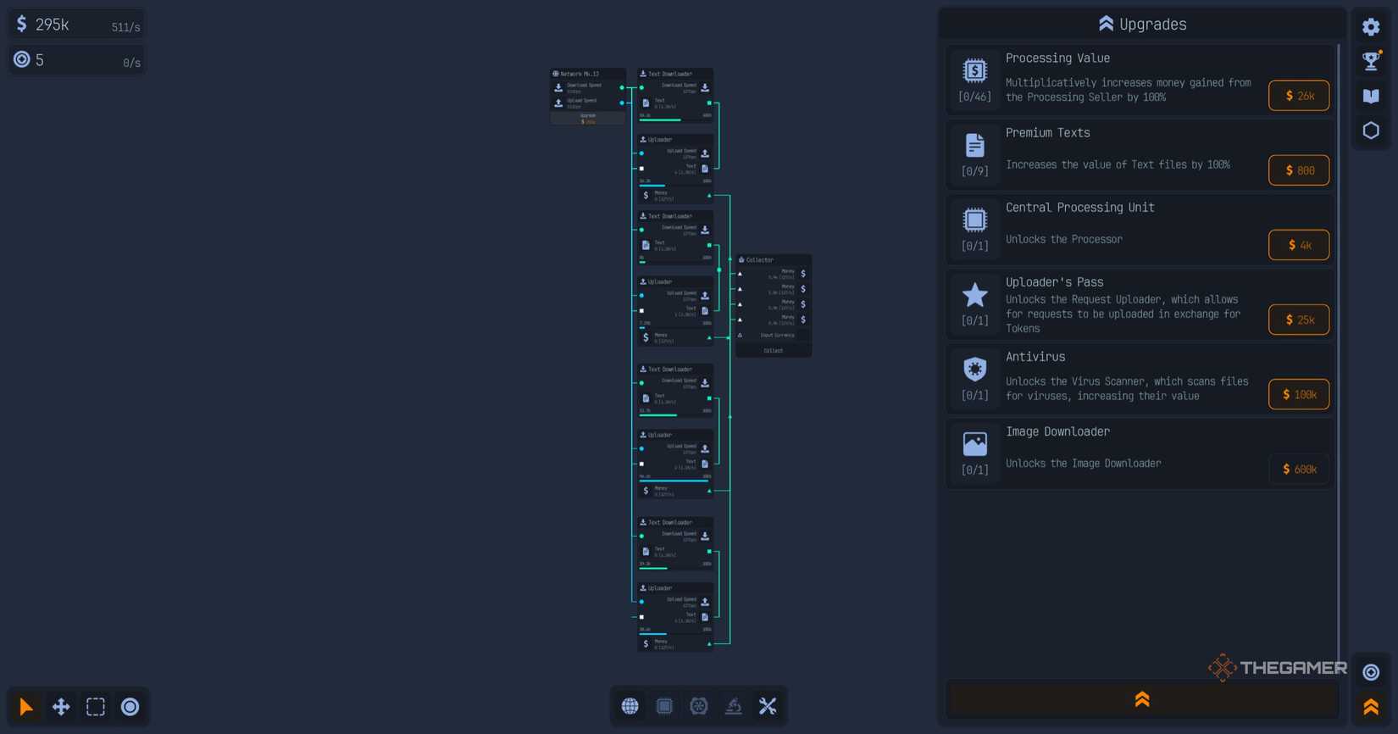This screenshot has height=734, width=1398.
Task: Open settings with the gear icon
Action: (1371, 27)
